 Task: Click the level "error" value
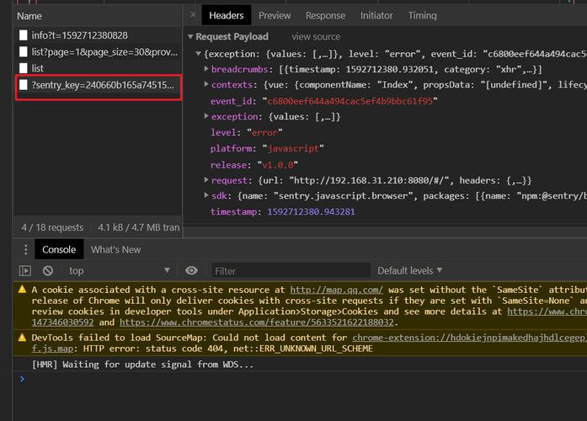coord(264,132)
